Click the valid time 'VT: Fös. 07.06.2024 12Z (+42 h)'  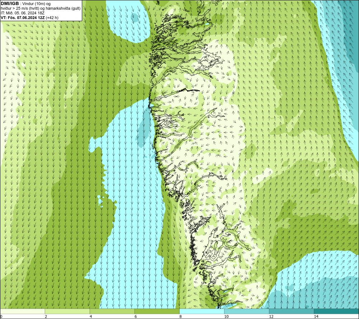coord(29,17)
